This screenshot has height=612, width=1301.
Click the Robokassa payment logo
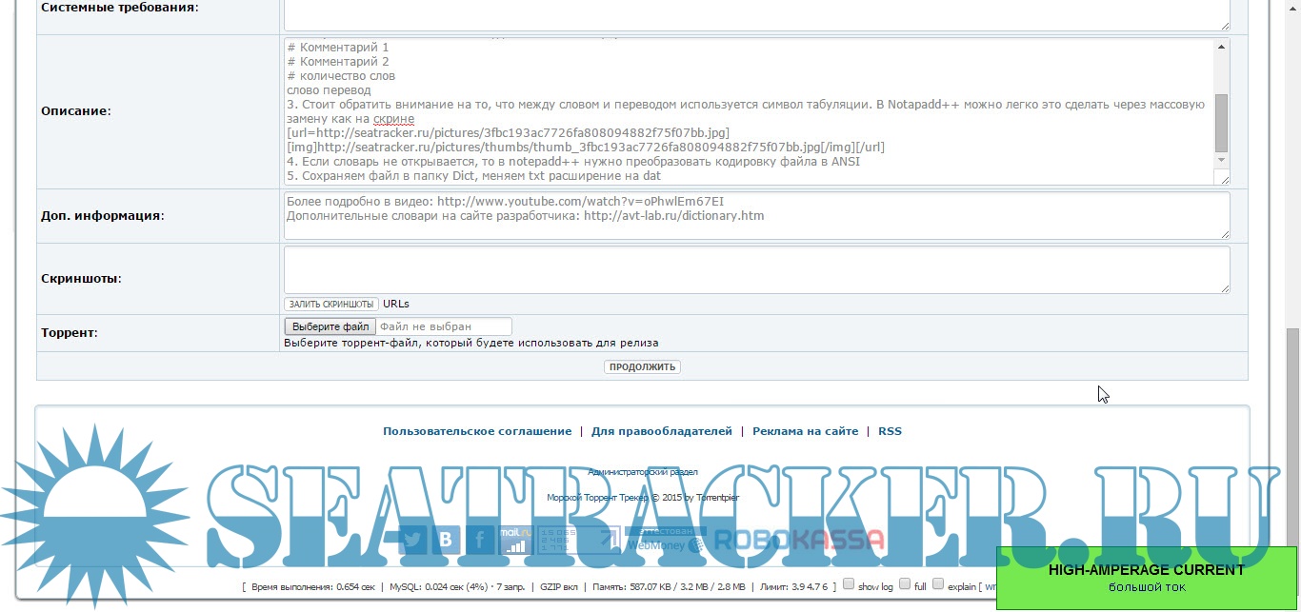(798, 540)
